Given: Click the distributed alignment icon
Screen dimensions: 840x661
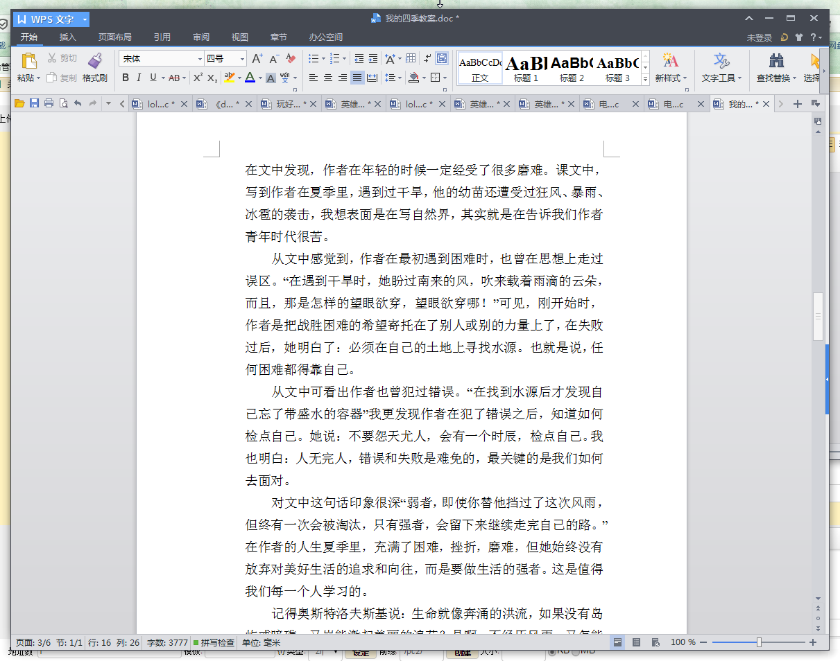Looking at the screenshot, I should click(372, 78).
